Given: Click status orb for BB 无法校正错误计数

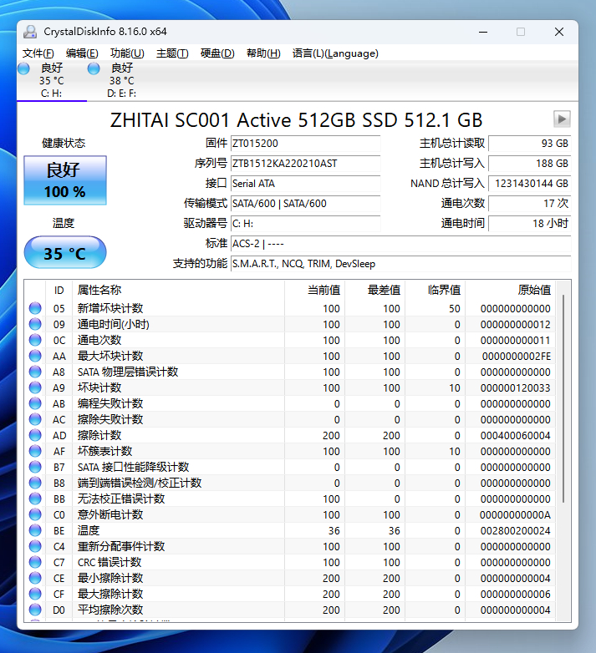Looking at the screenshot, I should (x=35, y=499).
